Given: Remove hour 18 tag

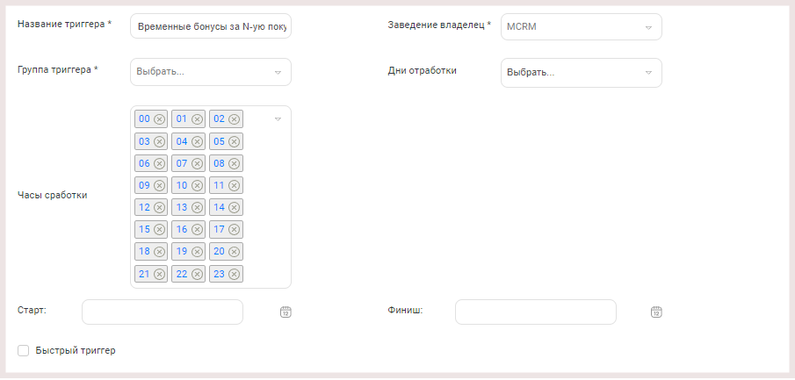Looking at the screenshot, I should (x=160, y=252).
